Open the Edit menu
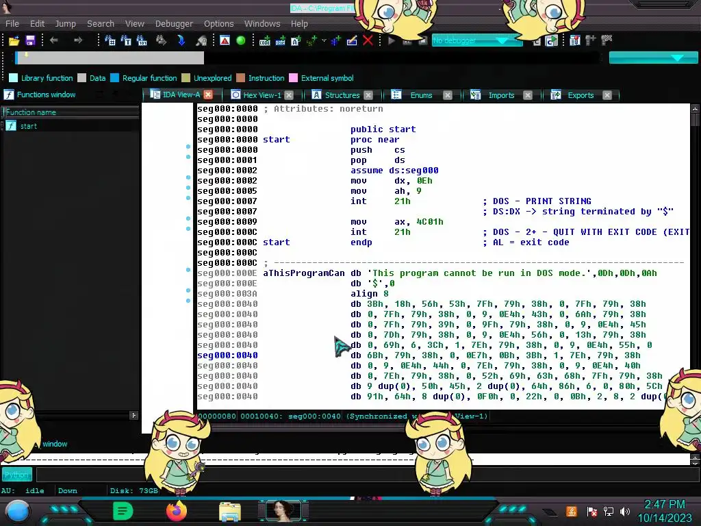 [x=37, y=24]
